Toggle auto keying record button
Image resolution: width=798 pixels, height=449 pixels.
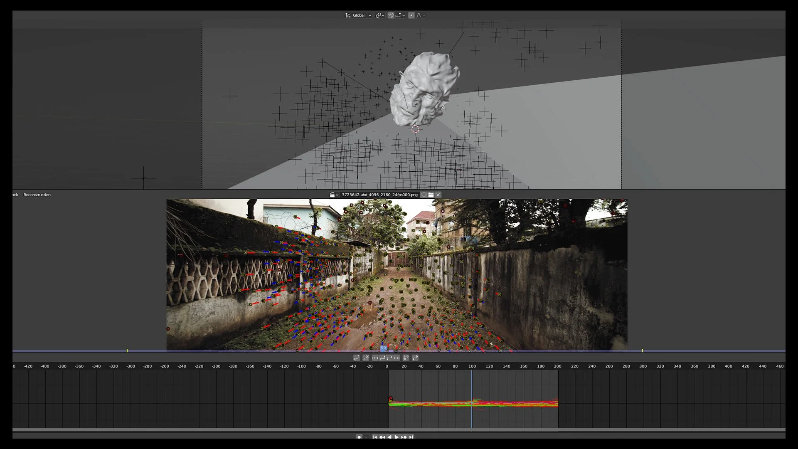359,437
